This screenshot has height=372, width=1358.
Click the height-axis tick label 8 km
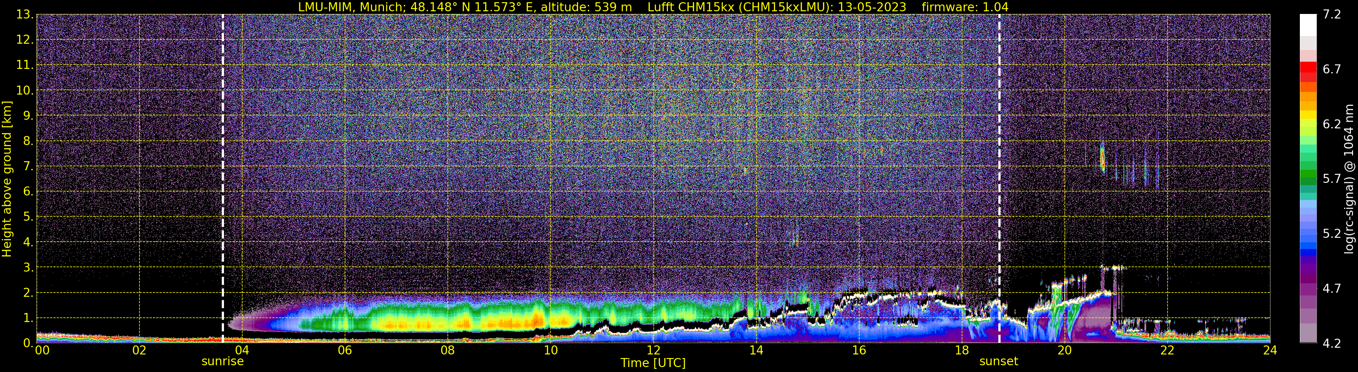(x=28, y=141)
